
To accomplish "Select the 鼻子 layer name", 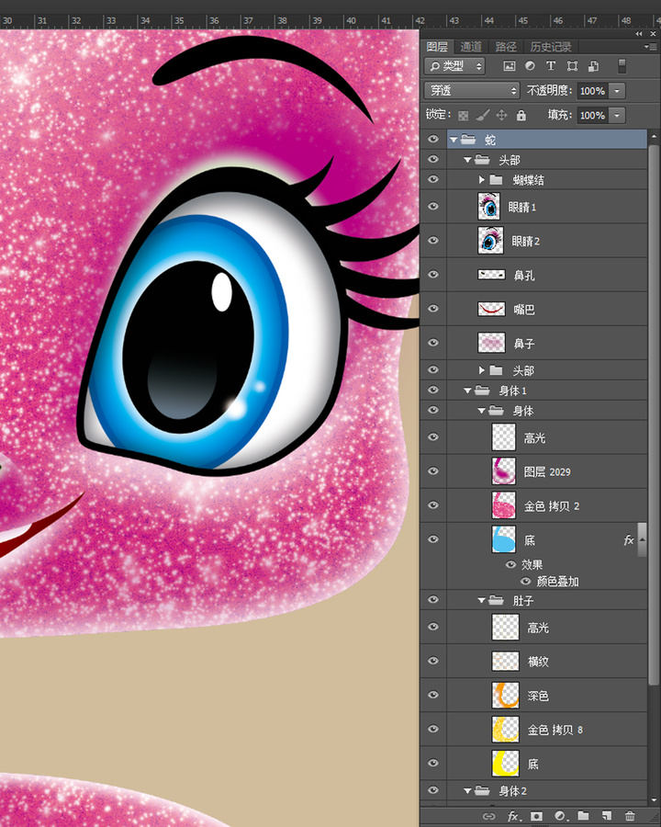I will [x=524, y=344].
